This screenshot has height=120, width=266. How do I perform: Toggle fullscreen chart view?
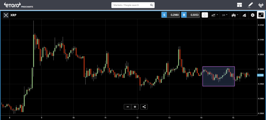tap(261, 15)
